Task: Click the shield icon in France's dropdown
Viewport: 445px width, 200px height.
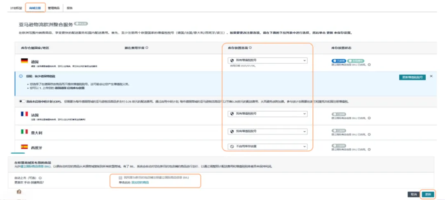Action: (x=232, y=114)
